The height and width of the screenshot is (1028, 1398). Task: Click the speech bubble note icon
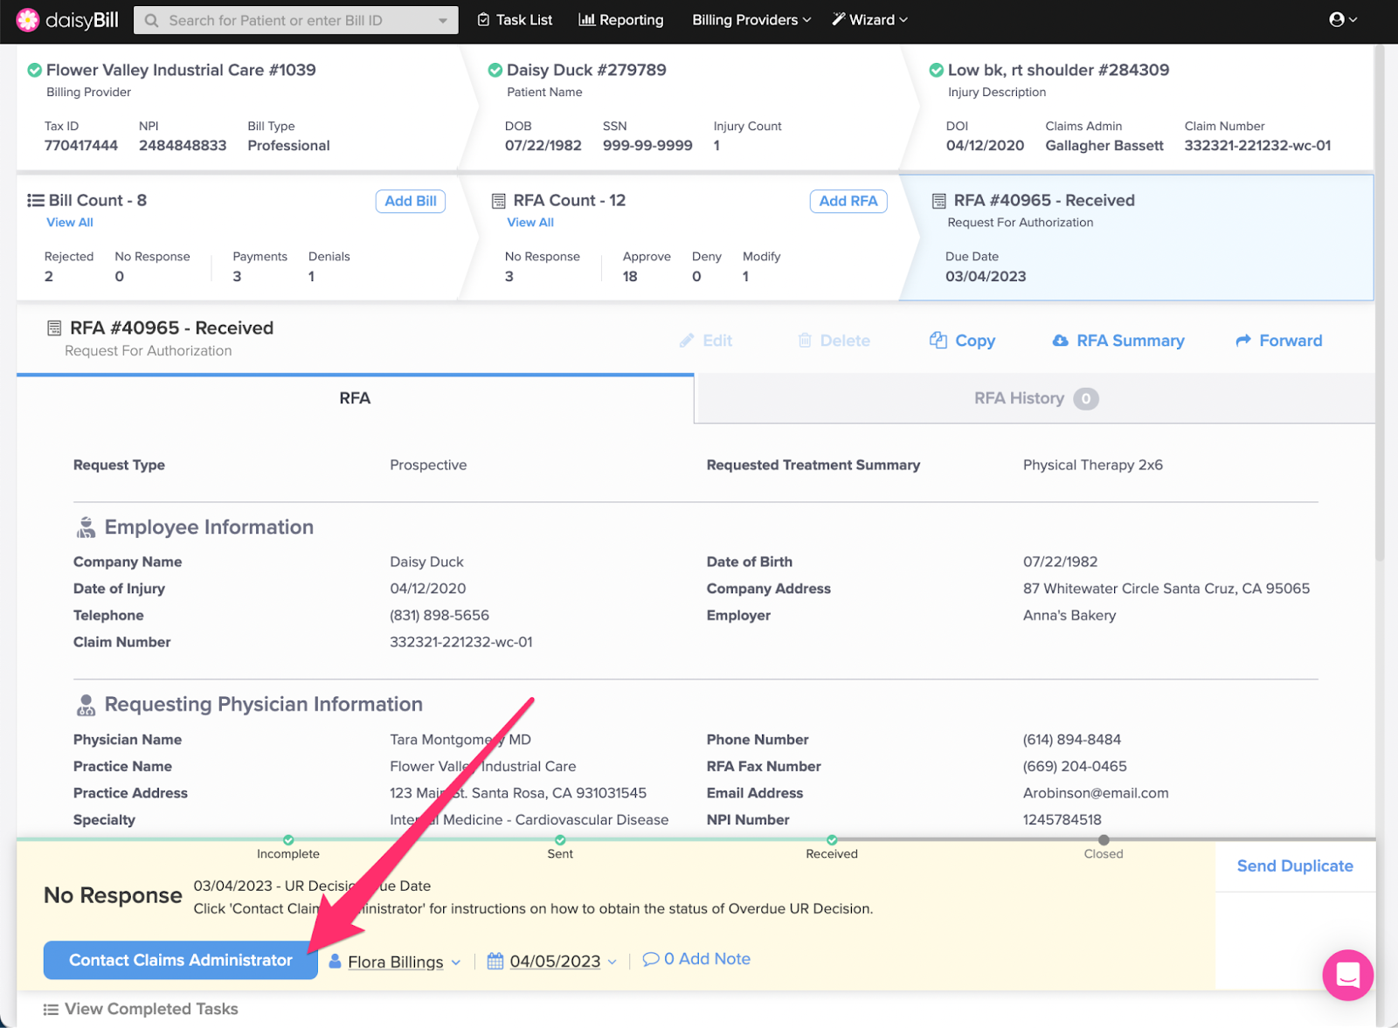pos(651,959)
